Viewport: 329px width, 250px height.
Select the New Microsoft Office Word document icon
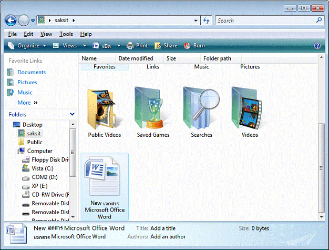tap(103, 176)
